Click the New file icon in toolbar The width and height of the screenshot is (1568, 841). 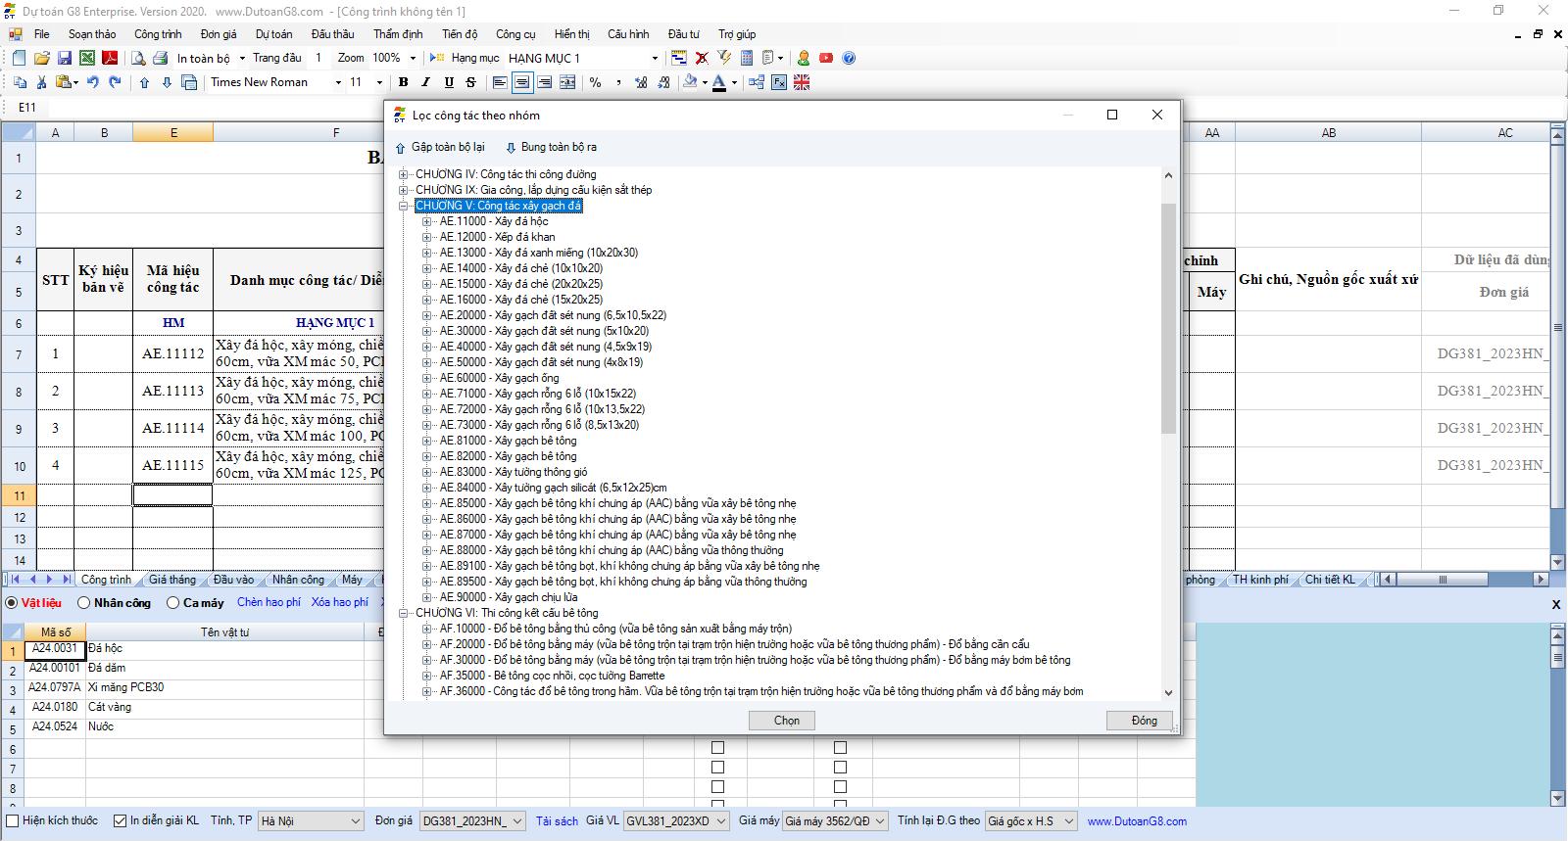19,58
